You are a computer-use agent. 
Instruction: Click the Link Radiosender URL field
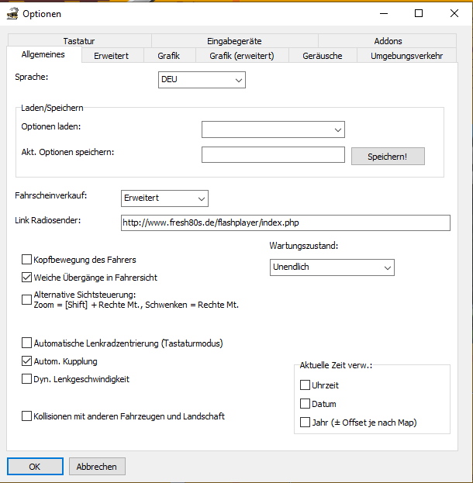pyautogui.click(x=285, y=223)
